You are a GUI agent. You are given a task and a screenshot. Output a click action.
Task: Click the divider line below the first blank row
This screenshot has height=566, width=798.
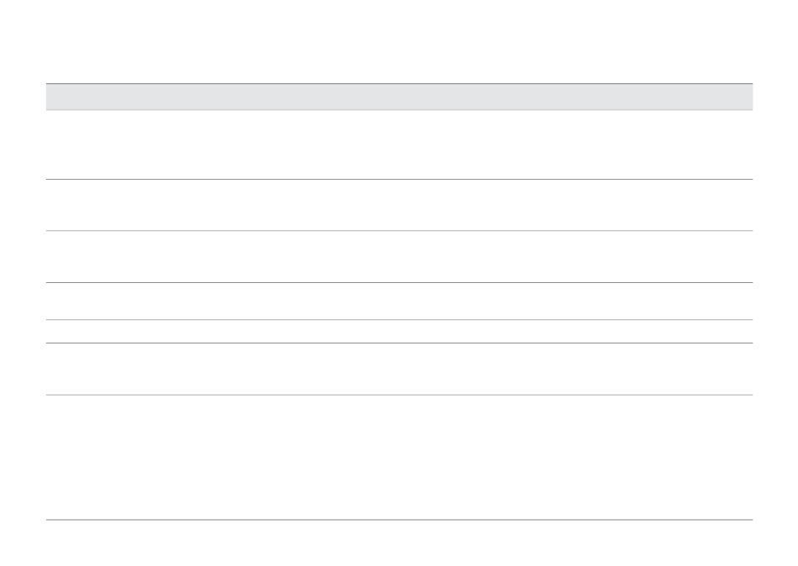(x=399, y=179)
